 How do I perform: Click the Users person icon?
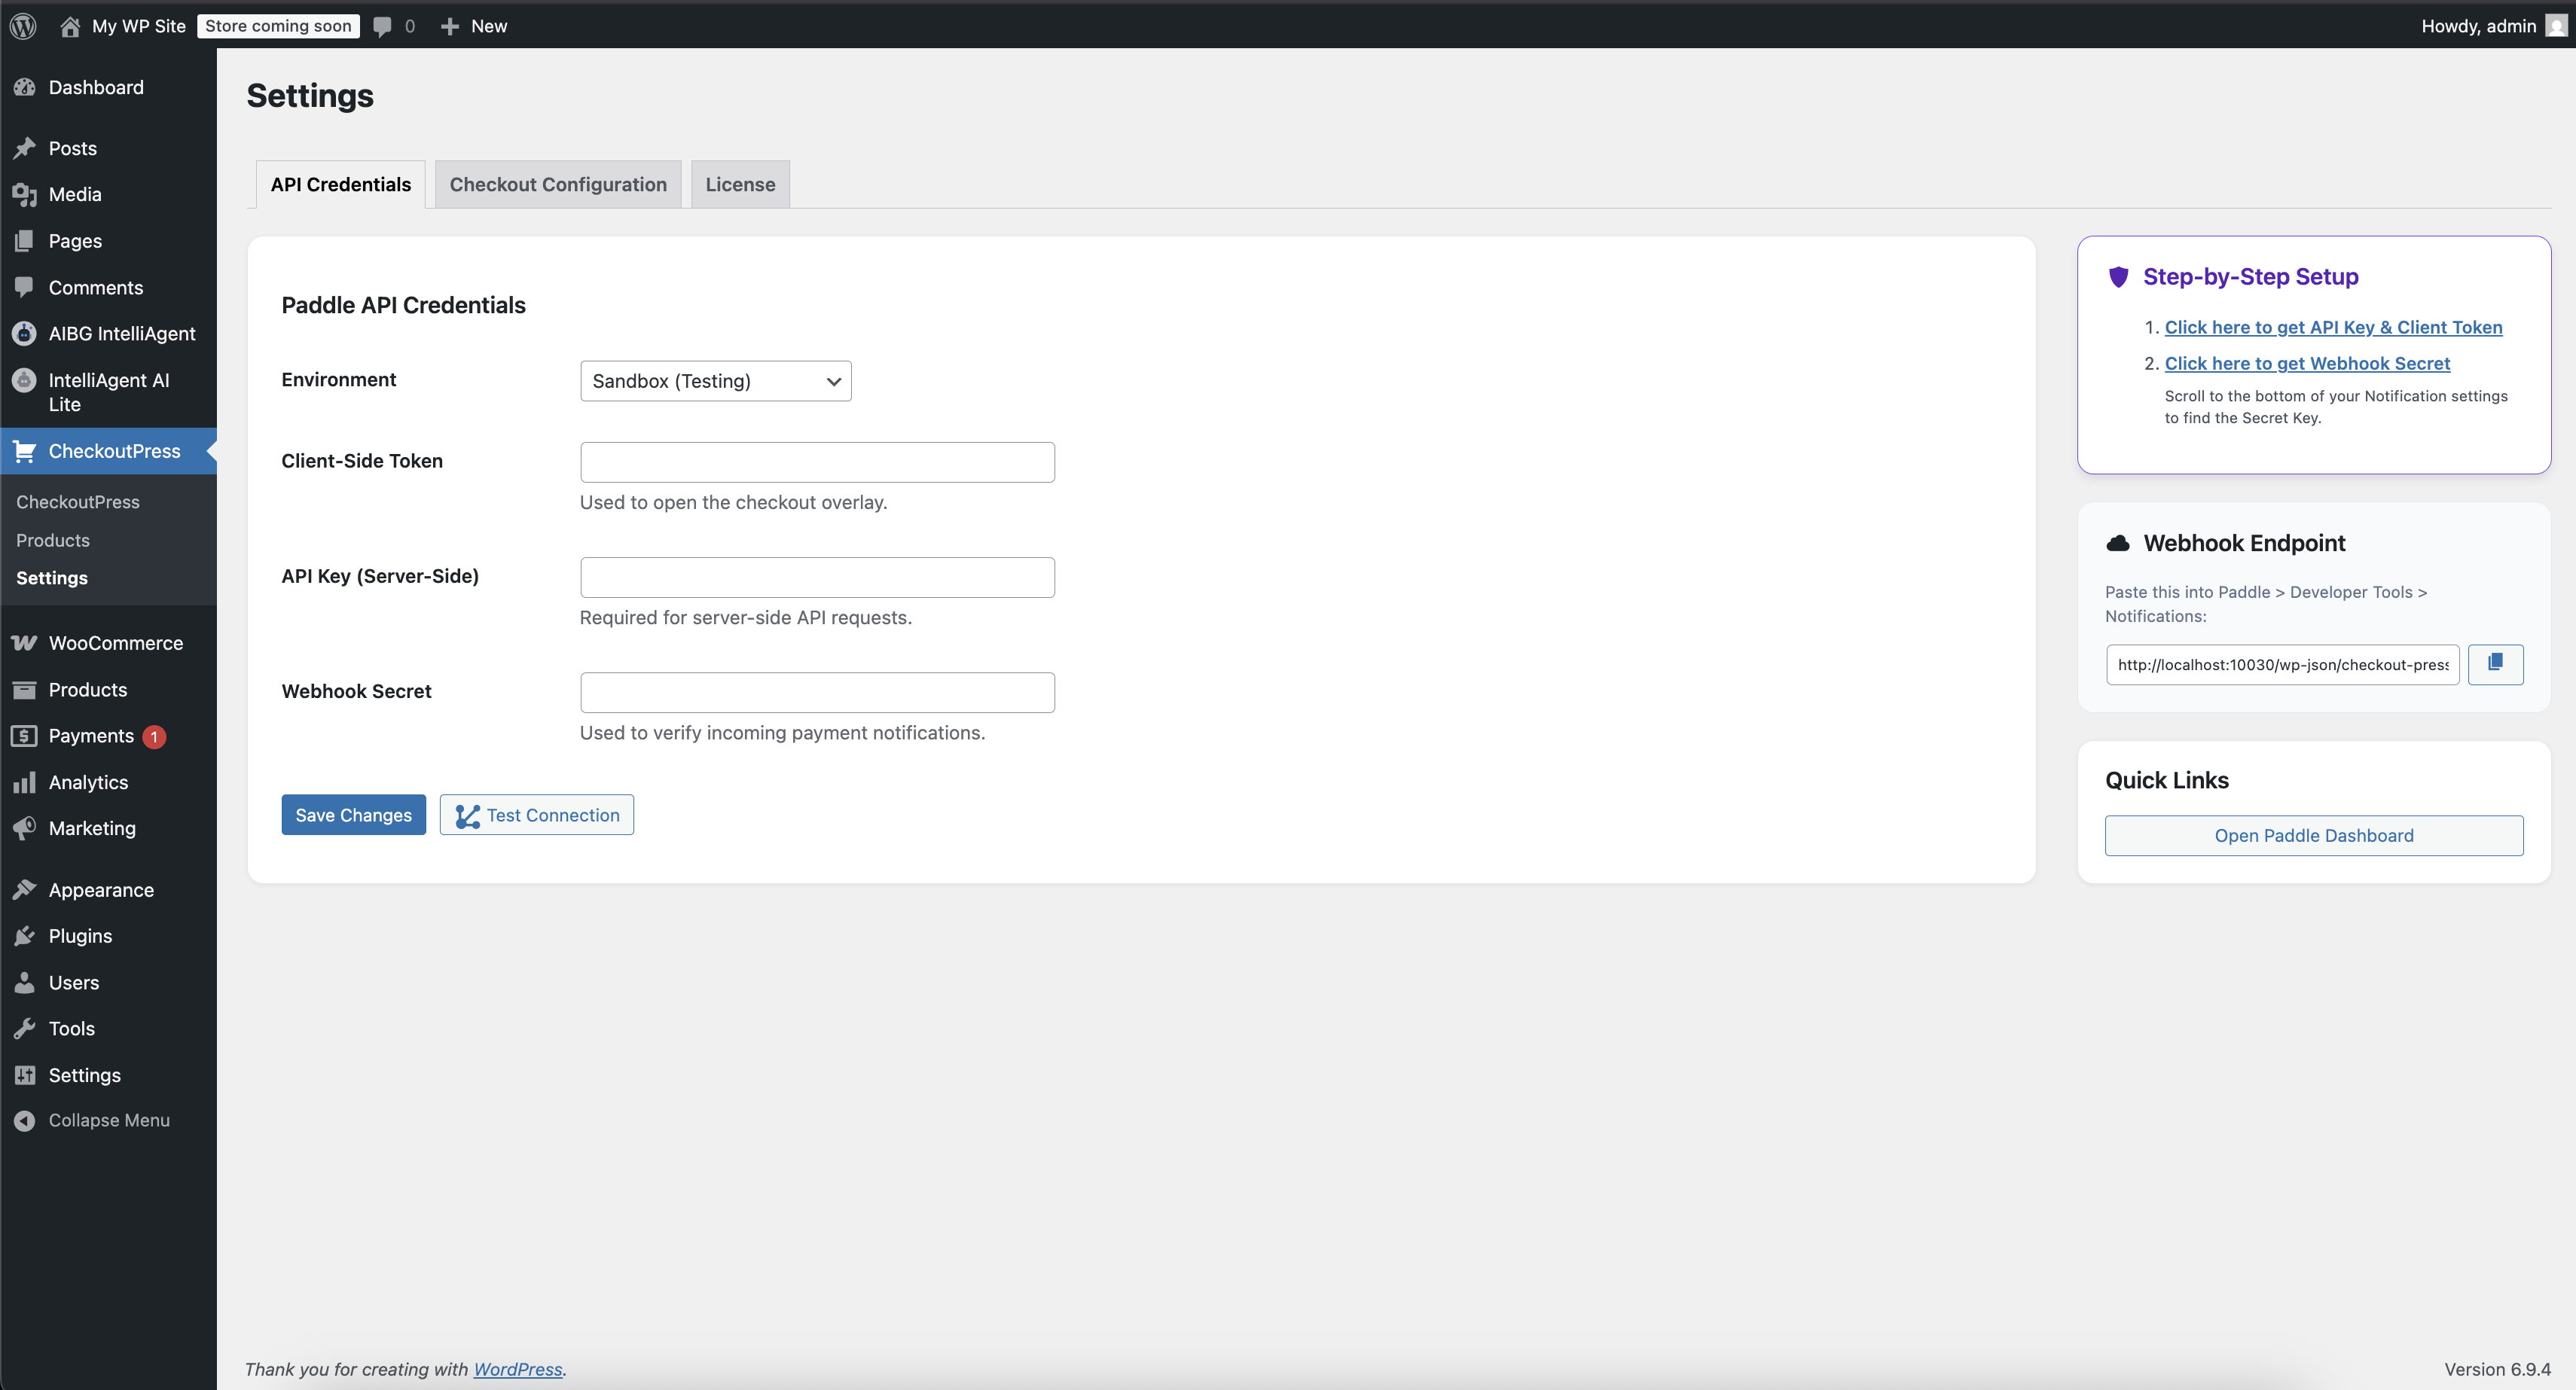point(25,983)
